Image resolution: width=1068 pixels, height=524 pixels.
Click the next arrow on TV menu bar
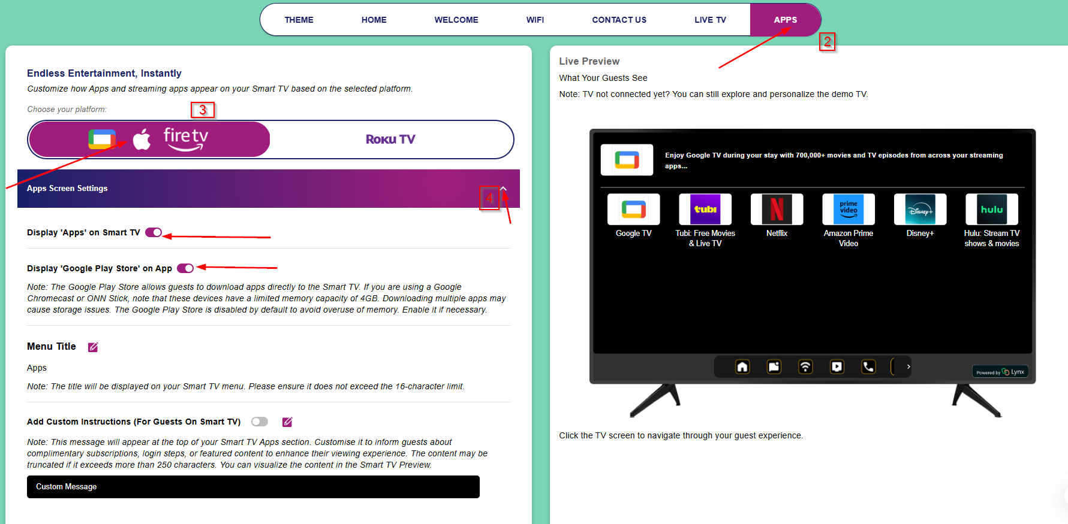click(908, 367)
